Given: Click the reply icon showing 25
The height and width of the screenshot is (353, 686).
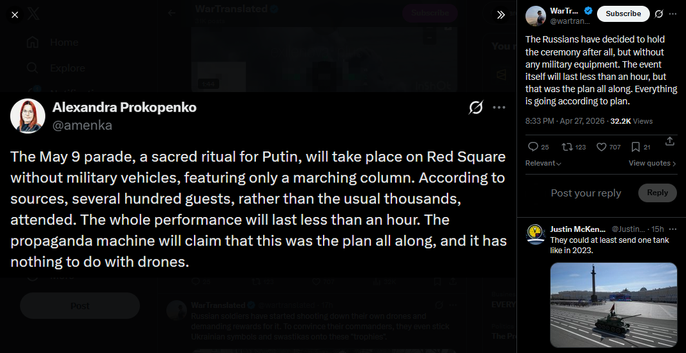Looking at the screenshot, I should 538,148.
